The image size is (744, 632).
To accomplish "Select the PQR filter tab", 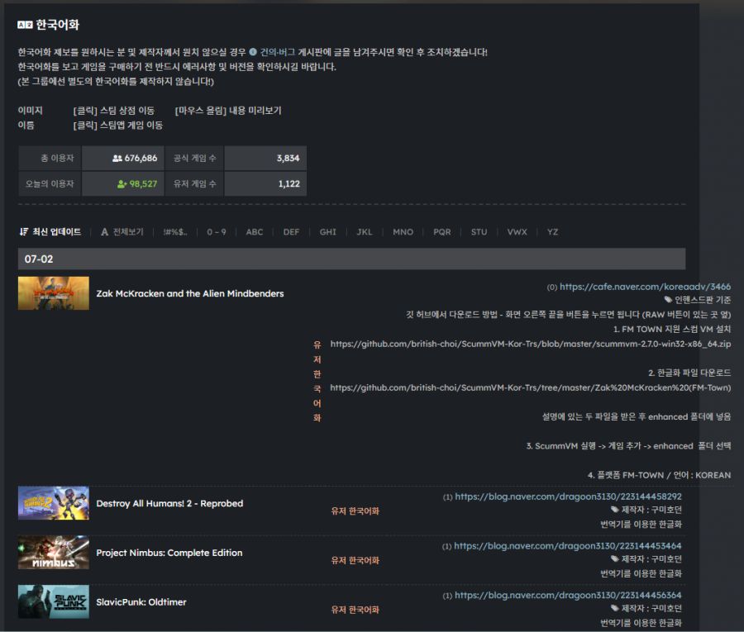I will (441, 232).
